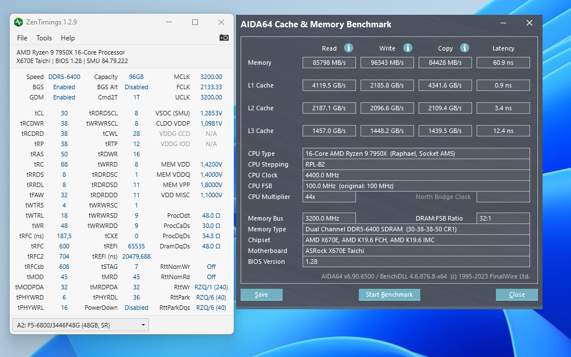
Task: Click the BGS Alt Disabled value
Action: coord(136,87)
